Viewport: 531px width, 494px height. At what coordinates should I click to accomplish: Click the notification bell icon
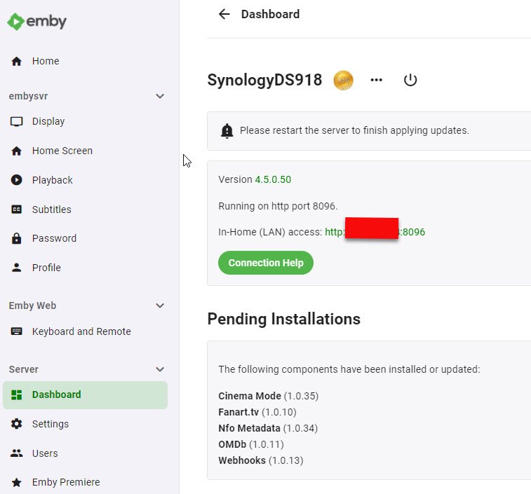pyautogui.click(x=227, y=130)
